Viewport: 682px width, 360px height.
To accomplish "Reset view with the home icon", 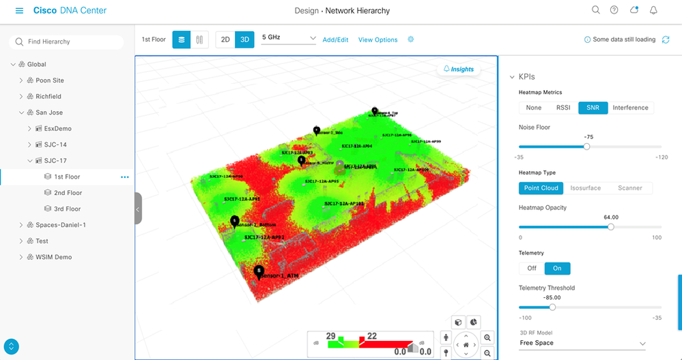I will point(466,345).
